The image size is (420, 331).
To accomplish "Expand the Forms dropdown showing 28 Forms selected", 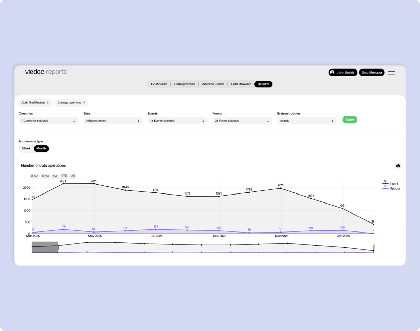I will click(242, 121).
